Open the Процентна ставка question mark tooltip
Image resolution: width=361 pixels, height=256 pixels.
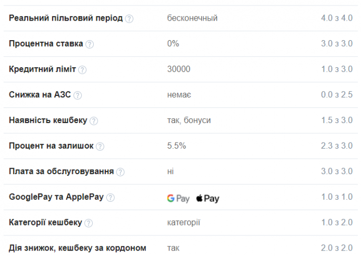pos(90,44)
